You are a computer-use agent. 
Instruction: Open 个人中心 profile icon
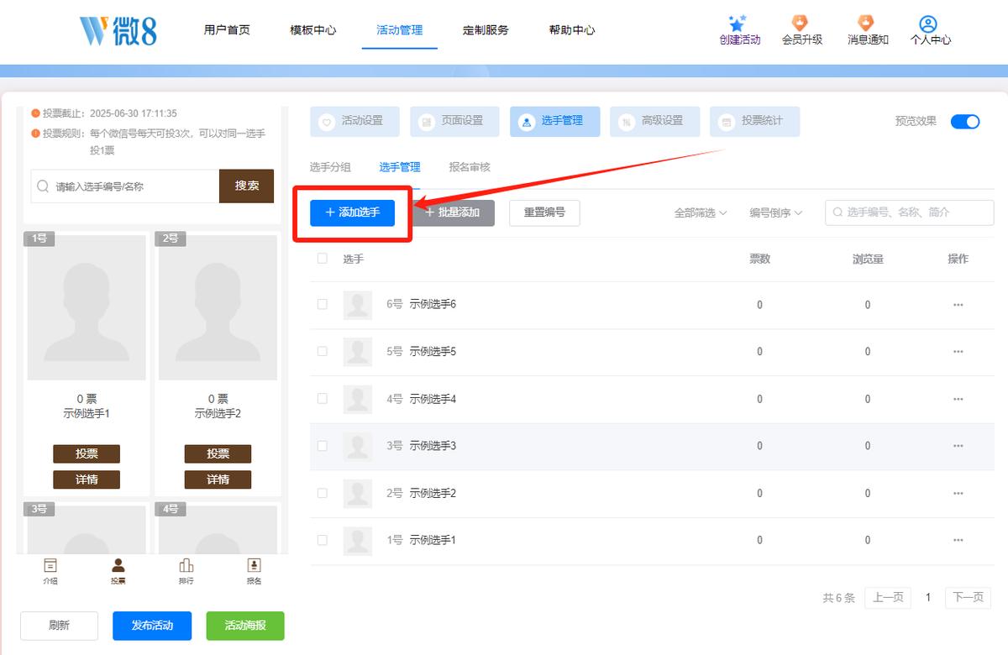[928, 24]
